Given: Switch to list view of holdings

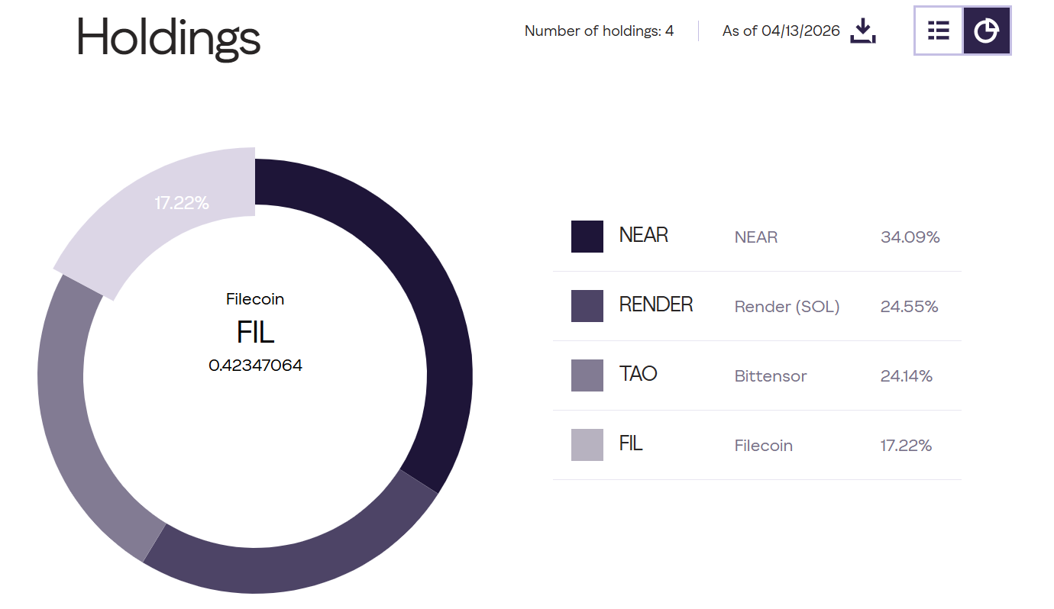Looking at the screenshot, I should 939,31.
